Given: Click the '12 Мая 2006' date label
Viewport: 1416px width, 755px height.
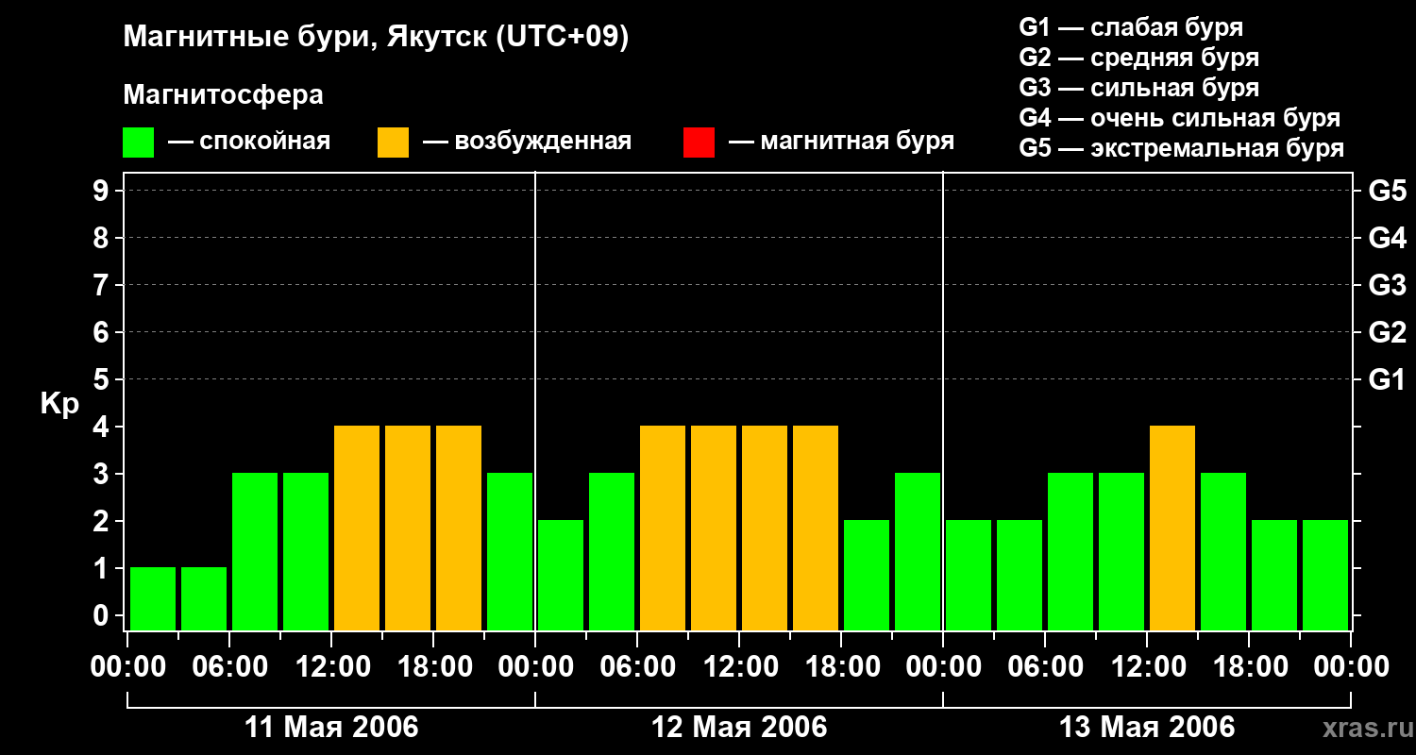Looking at the screenshot, I should click(739, 728).
